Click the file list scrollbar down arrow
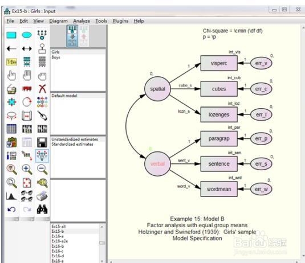 tap(102, 261)
